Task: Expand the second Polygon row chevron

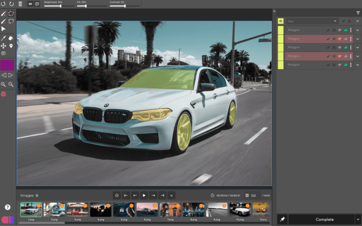Action: [x=358, y=39]
